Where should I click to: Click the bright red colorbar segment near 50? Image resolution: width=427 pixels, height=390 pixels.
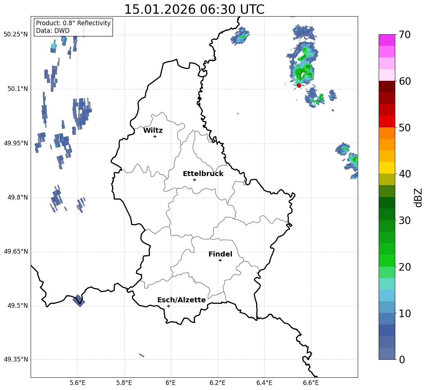(387, 122)
